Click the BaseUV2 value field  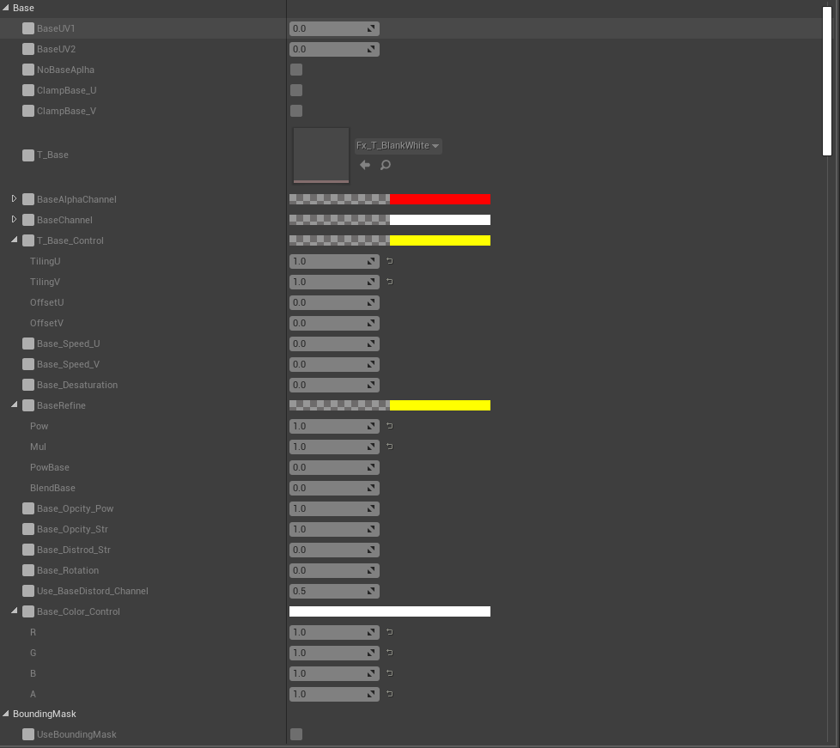(x=334, y=49)
